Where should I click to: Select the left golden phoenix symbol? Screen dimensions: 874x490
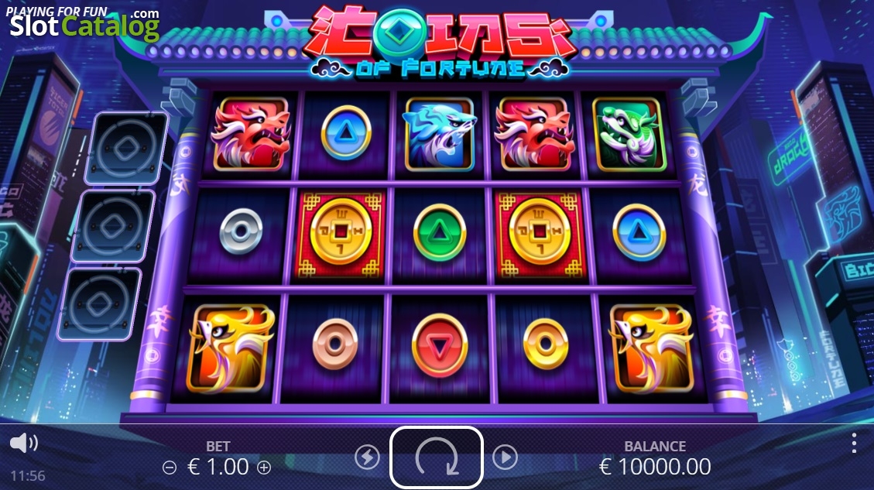(x=230, y=348)
